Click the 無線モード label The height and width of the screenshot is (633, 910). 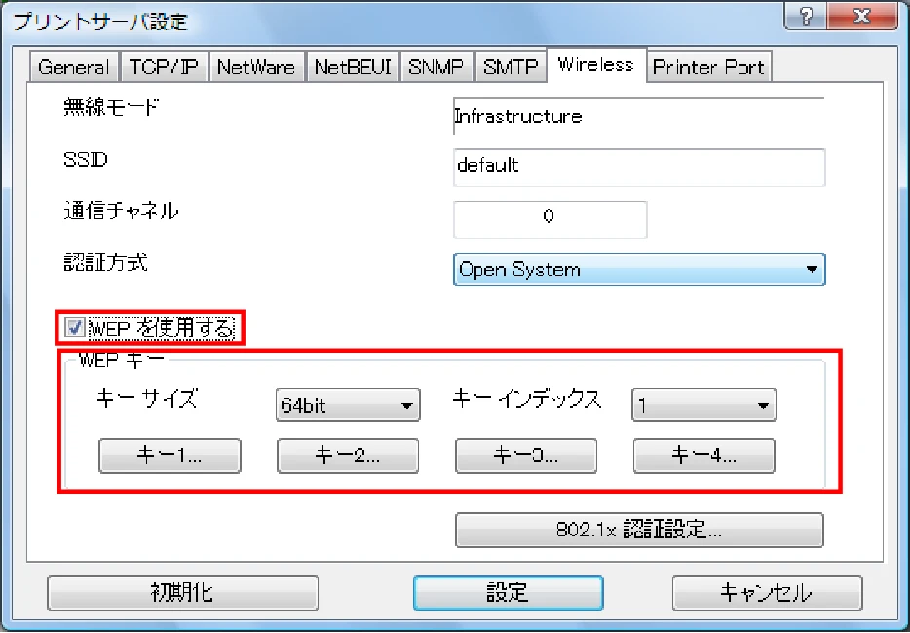coord(111,107)
